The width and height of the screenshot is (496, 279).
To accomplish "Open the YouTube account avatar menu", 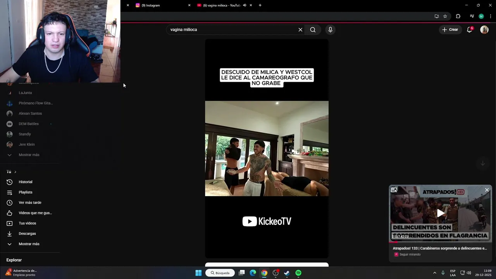I will (484, 29).
